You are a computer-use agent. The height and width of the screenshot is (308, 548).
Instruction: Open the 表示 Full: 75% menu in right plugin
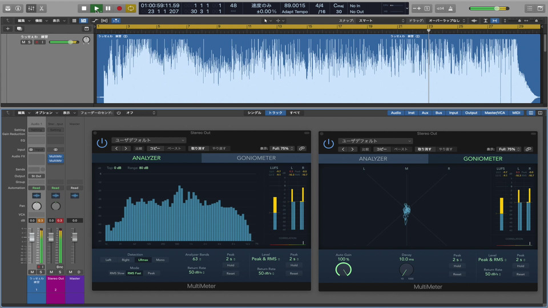click(x=508, y=149)
